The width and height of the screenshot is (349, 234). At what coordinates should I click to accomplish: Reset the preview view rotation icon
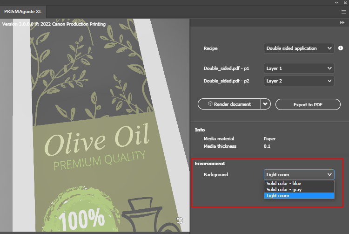[x=180, y=220]
